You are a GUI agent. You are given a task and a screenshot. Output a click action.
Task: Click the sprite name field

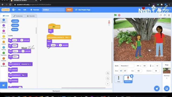(x=127, y=66)
